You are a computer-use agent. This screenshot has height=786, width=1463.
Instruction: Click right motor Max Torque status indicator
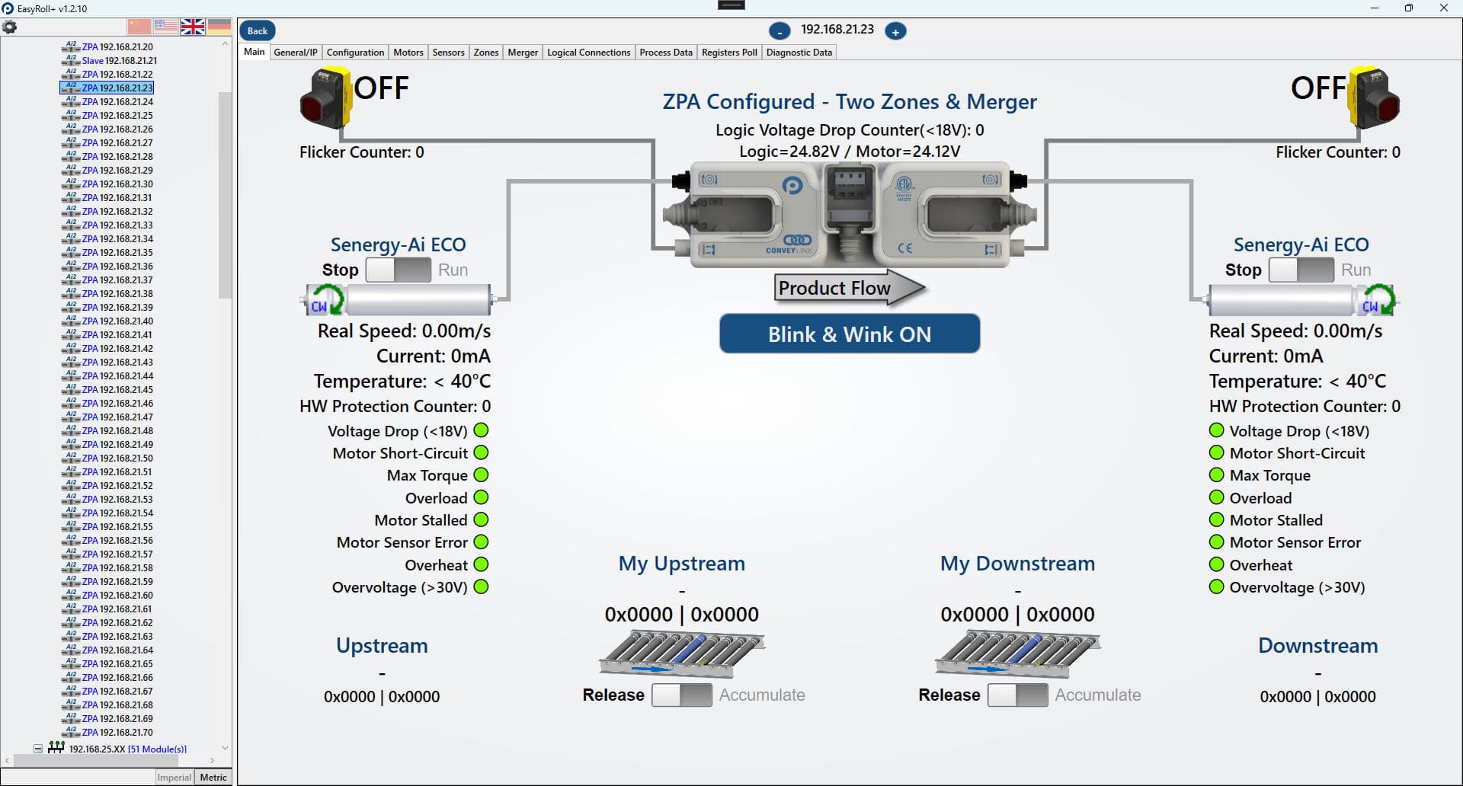click(x=1217, y=475)
